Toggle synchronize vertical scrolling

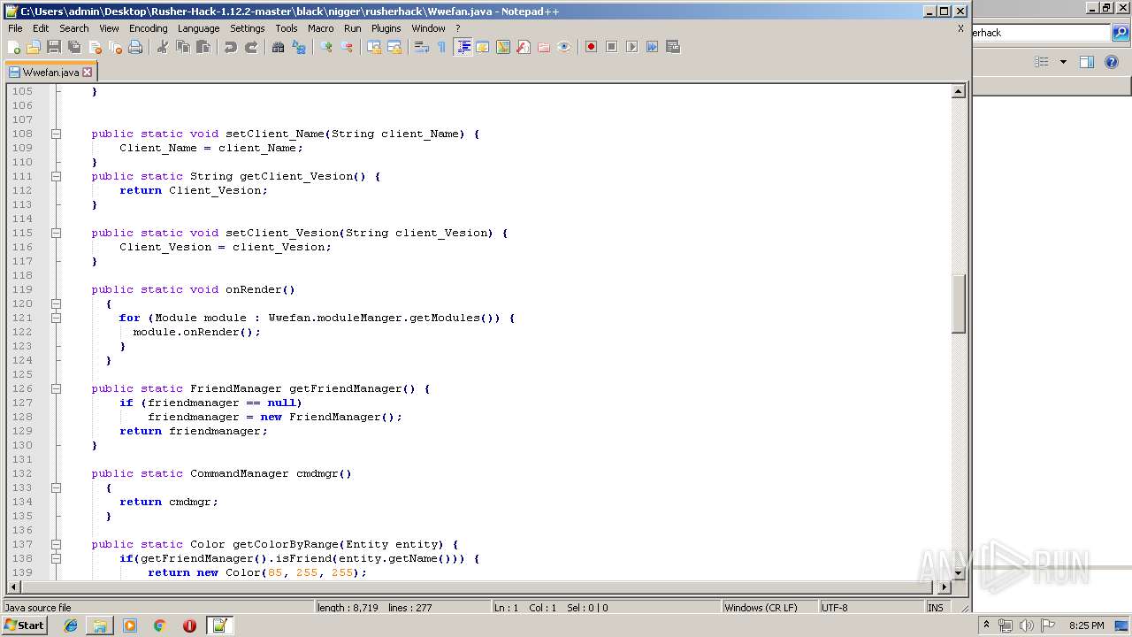[374, 47]
